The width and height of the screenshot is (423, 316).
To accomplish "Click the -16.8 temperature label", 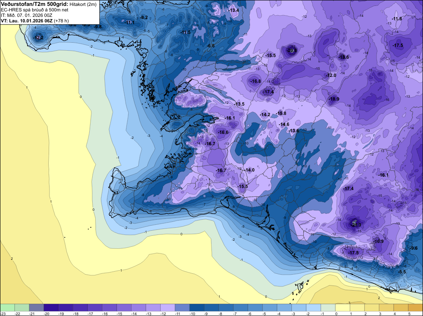I will (255, 82).
